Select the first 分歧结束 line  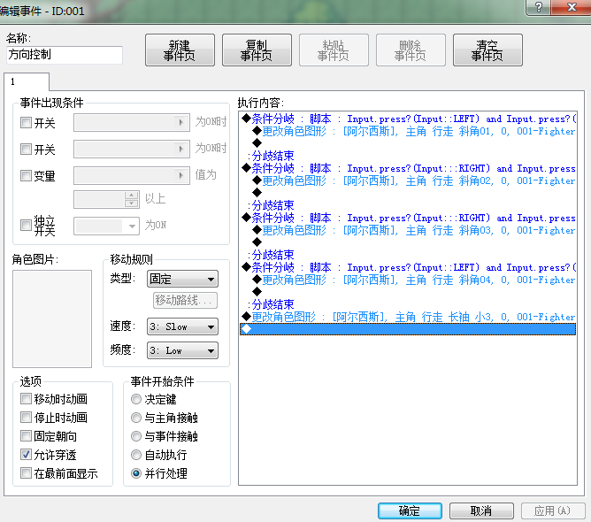tap(408, 156)
